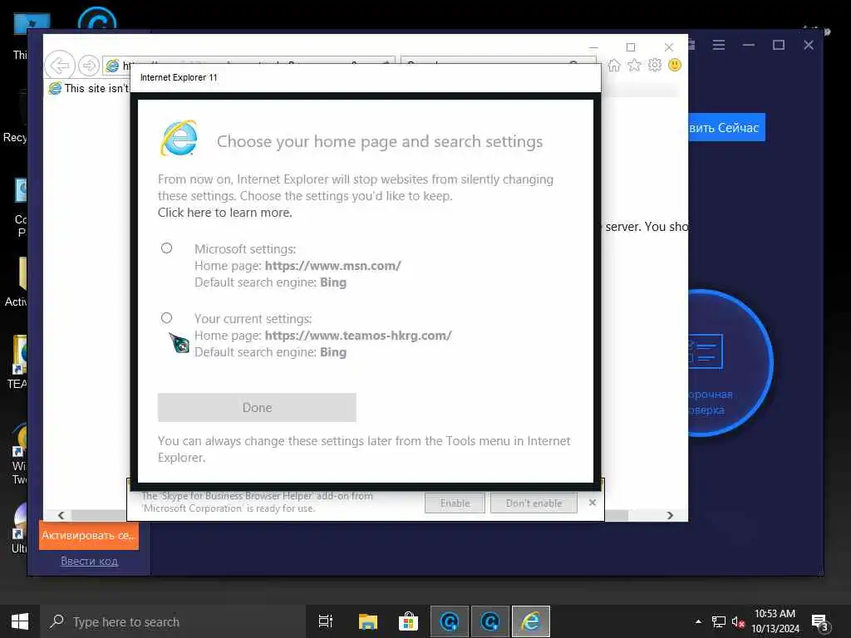Maximize the Internet Explorer window
The height and width of the screenshot is (638, 851).
point(631,47)
